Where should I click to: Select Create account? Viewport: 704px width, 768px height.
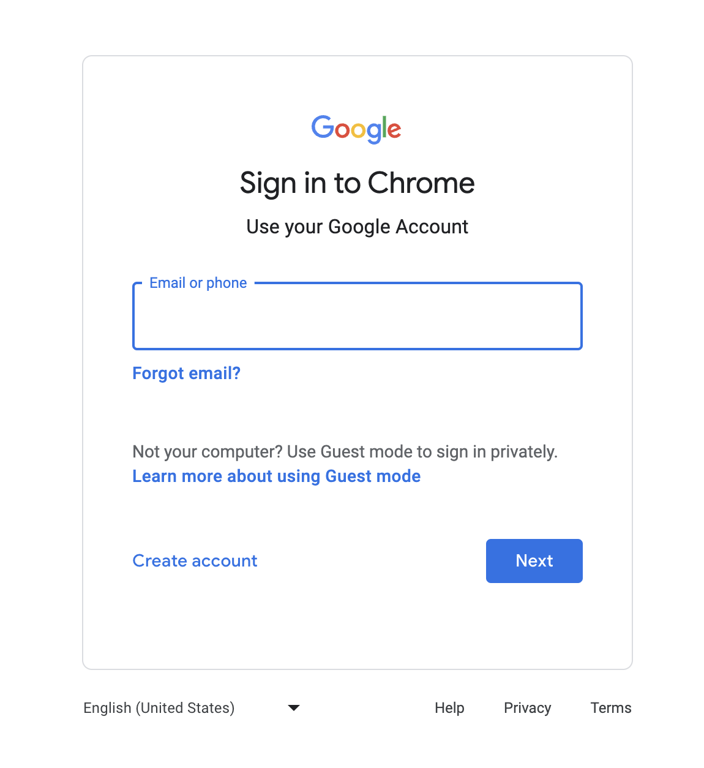coord(195,561)
